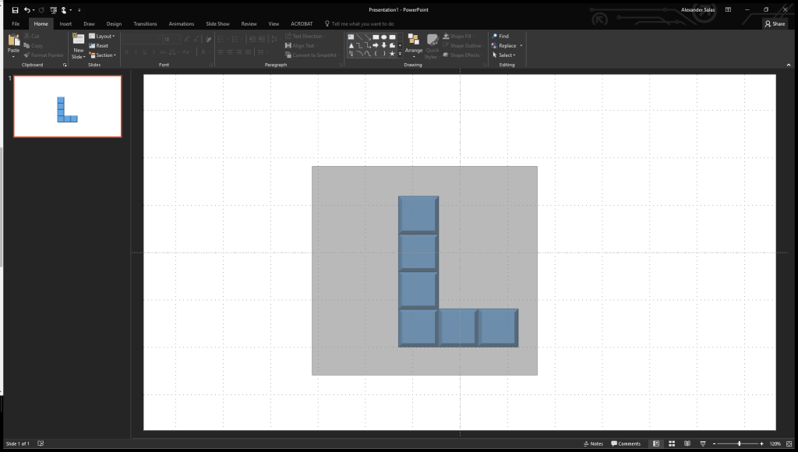Switch to the Animations ribbon tab
798x452 pixels.
[x=181, y=23]
